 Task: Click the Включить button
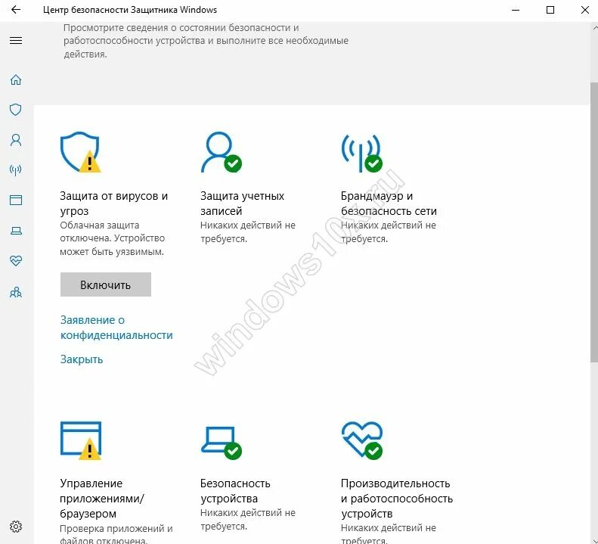[106, 284]
